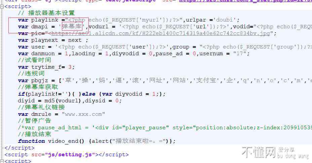Screen dimensions: 312x163
Task: Click the 'diyid = md5(vodurl)' expression
Action: [49, 101]
